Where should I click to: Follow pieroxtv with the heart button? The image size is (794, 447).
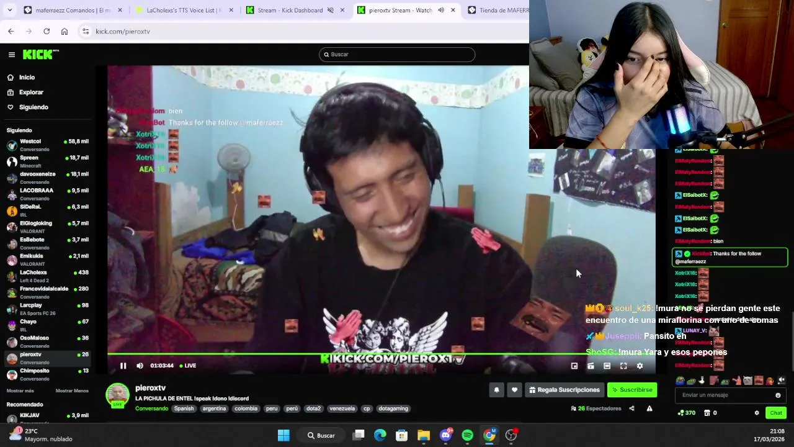[x=514, y=390]
